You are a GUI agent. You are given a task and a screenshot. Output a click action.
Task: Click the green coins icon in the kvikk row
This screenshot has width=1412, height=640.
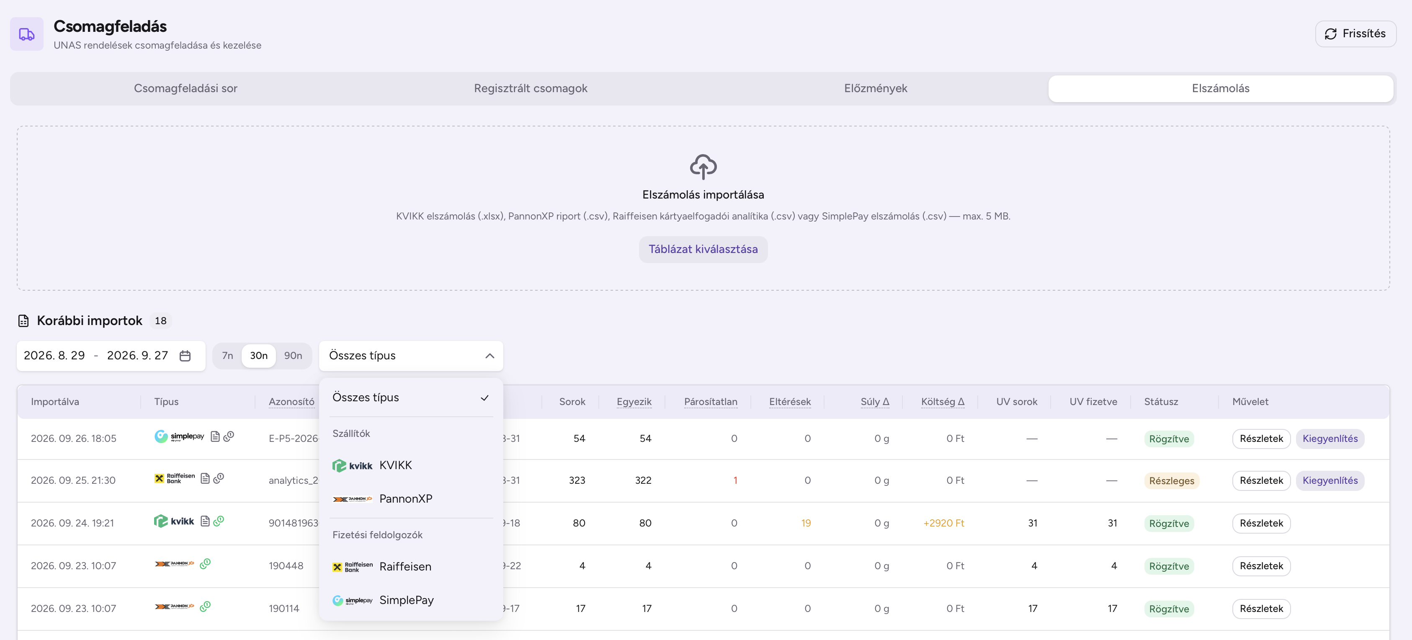pyautogui.click(x=219, y=521)
